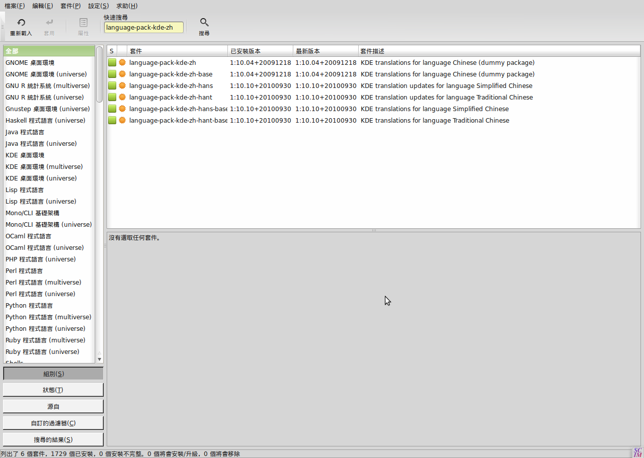This screenshot has width=644, height=458.
Task: Open the 套件(P) menu
Action: [70, 6]
